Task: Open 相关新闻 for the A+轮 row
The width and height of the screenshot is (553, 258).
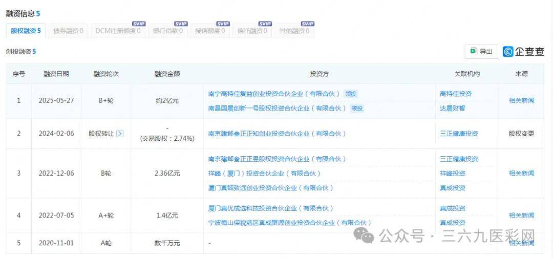Action: [521, 216]
